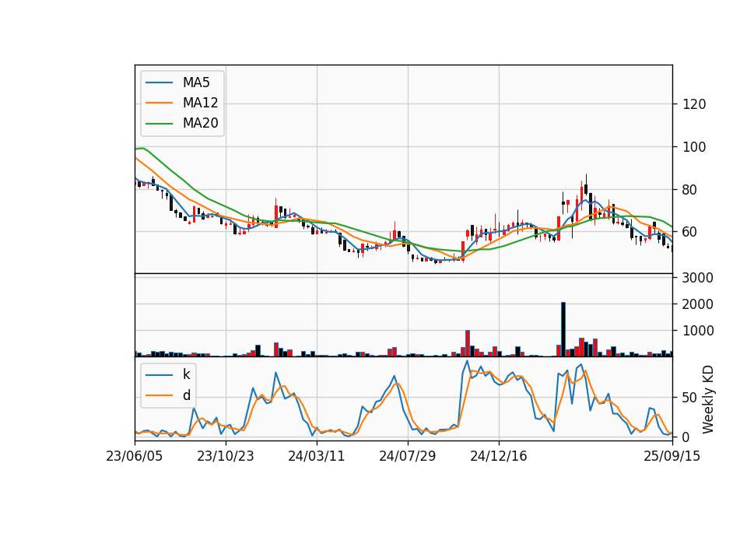Click the MA5 legend label

tap(196, 82)
